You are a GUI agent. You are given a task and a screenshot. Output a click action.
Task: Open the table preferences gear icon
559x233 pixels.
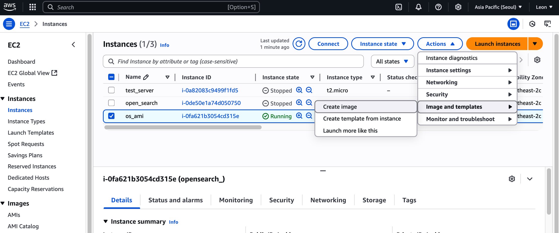[x=537, y=60]
